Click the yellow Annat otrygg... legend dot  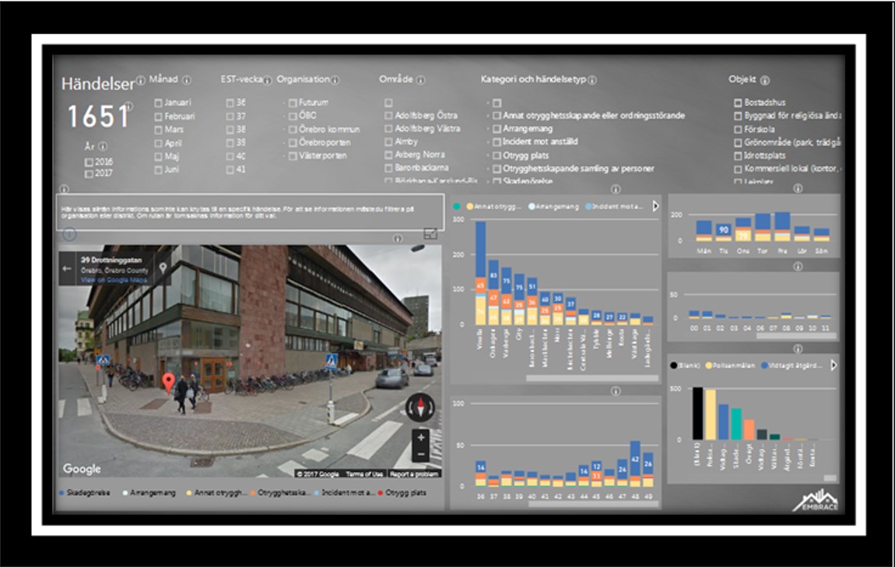[x=470, y=206]
